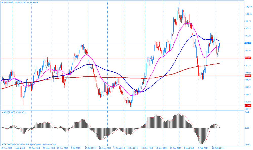Click the -5.071 MACD scale value
Viewport: 253px width, 150px height.
[x=248, y=145]
